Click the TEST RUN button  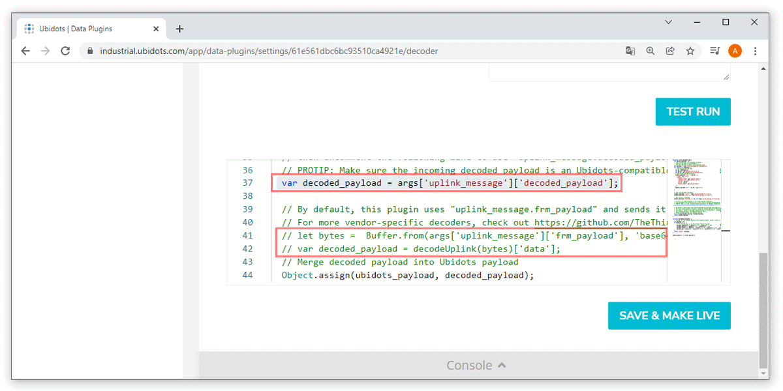coord(693,111)
